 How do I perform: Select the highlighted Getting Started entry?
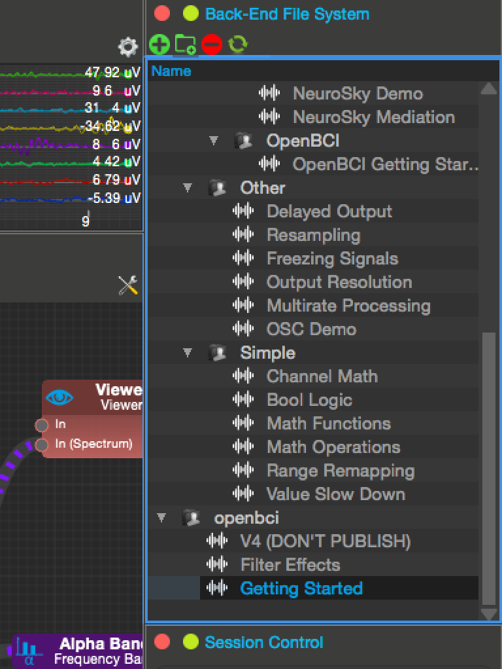(301, 588)
